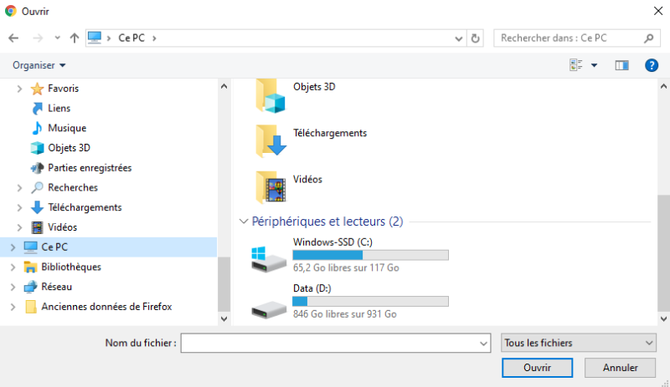Click 846 Go libres sur 931 Go

coord(345,314)
